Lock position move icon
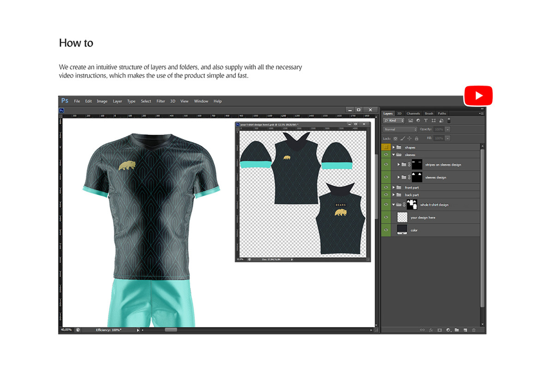Screen dimensions: 554x369 click(410, 138)
